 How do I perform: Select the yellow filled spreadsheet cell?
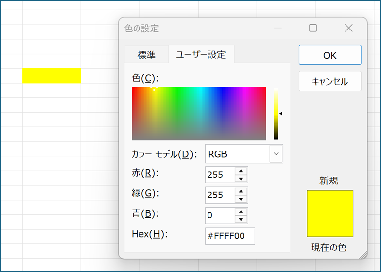pos(51,76)
